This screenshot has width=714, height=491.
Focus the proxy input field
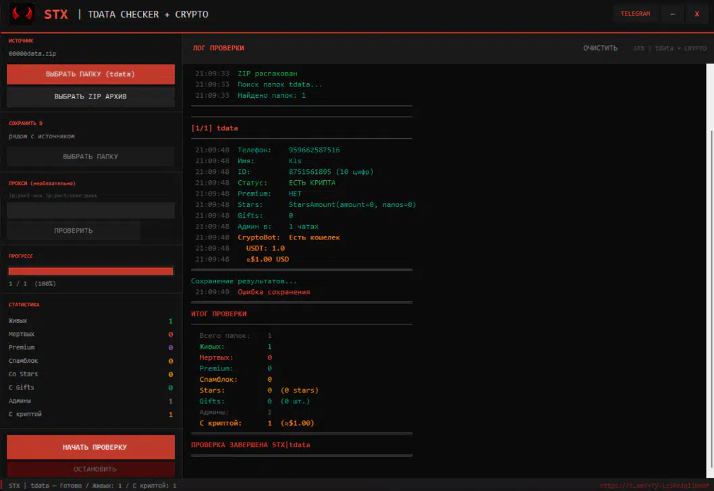(90, 210)
